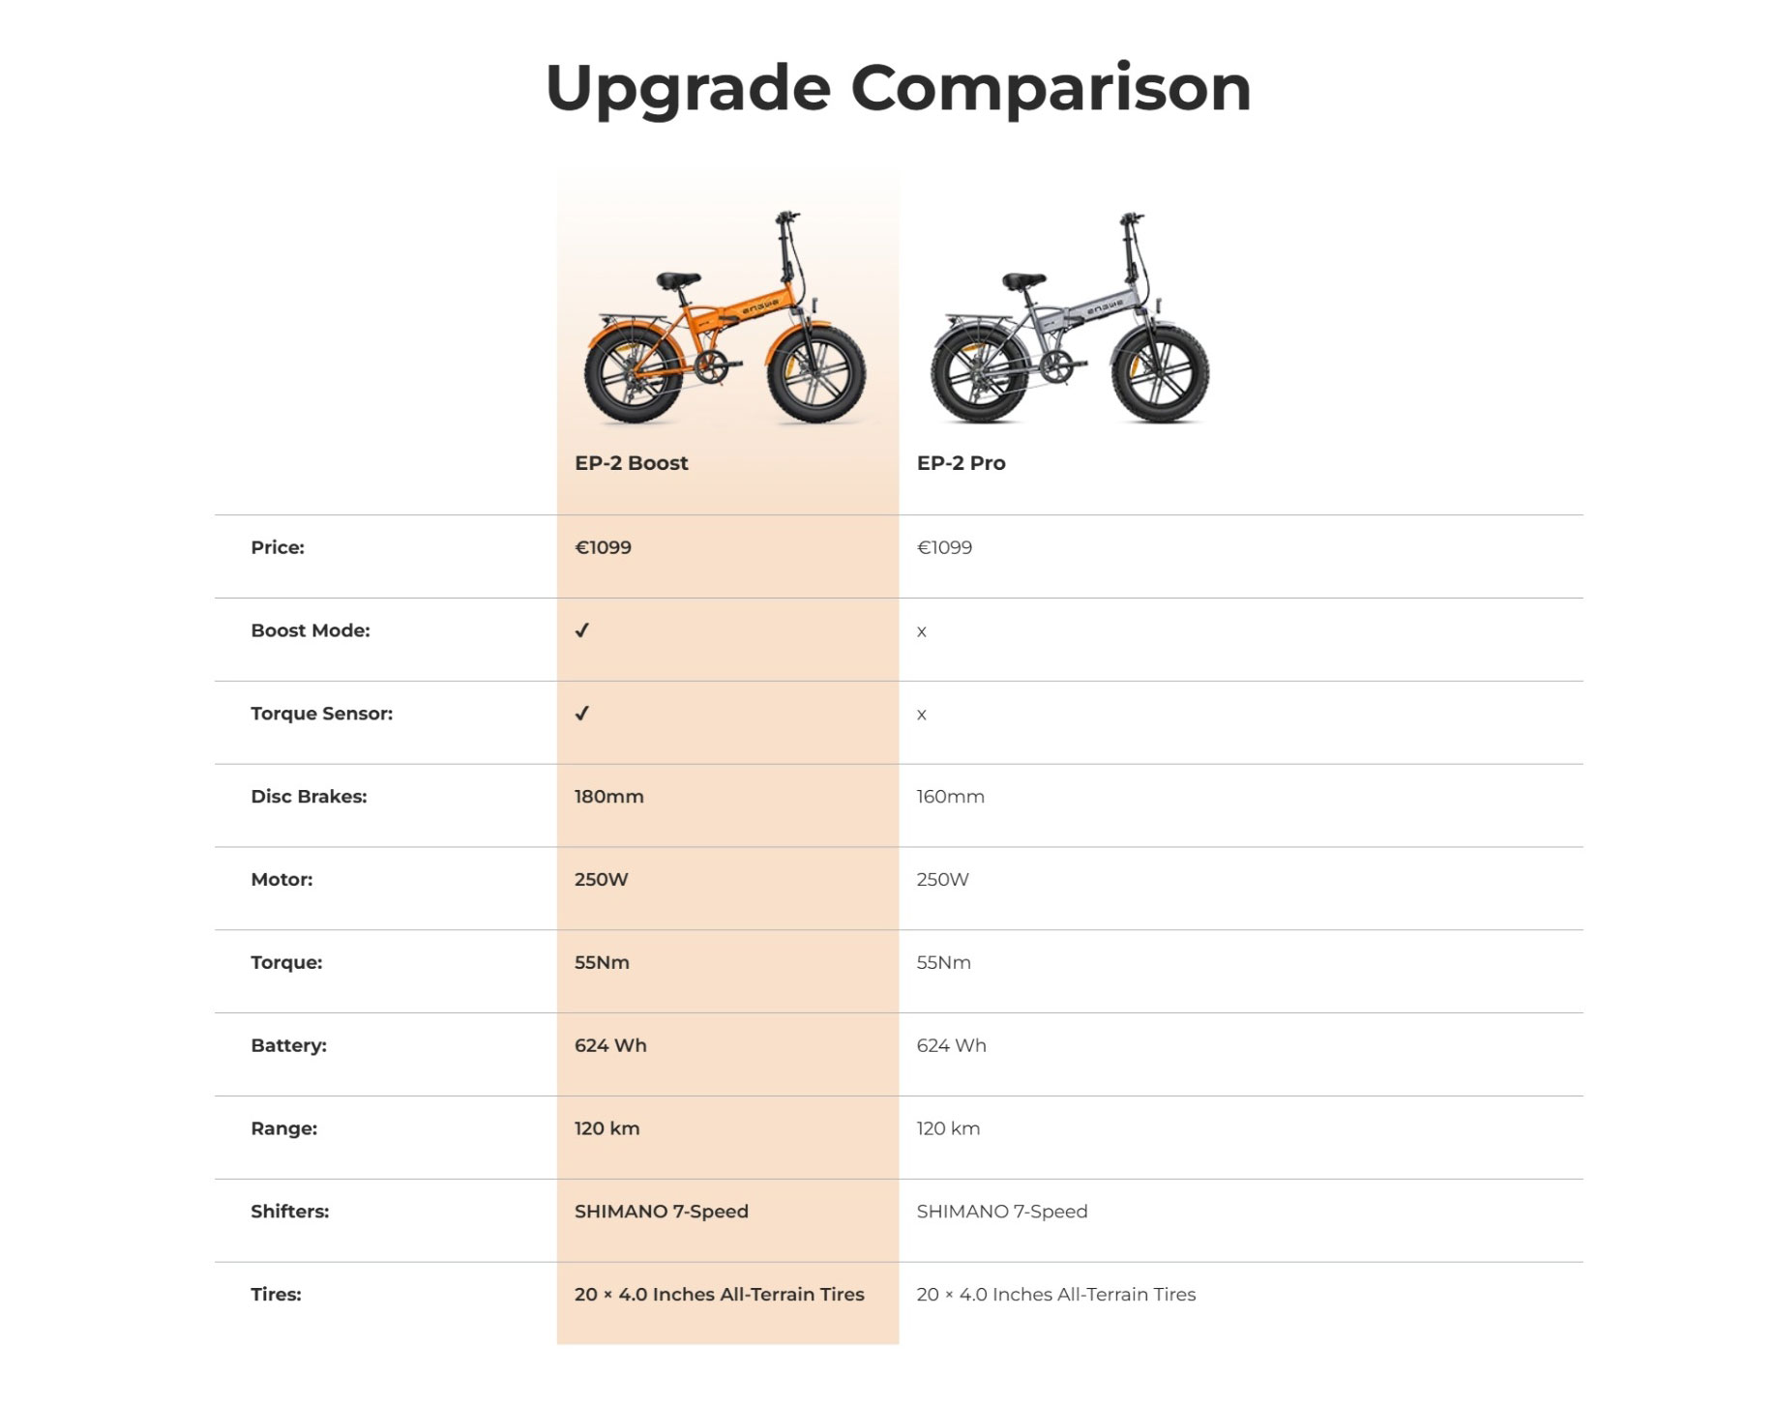Click the 624 Wh value for EP-2 Pro

[x=951, y=1045]
